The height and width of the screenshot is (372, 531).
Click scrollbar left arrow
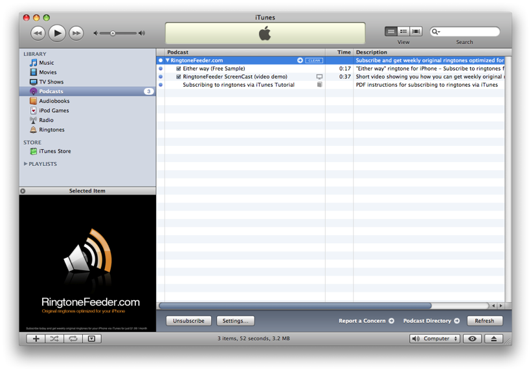point(493,306)
